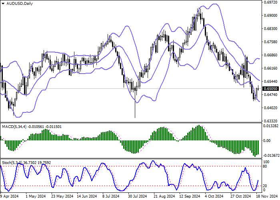Select the 21 Aug 2024 date label
280x200 pixels.
164,196
